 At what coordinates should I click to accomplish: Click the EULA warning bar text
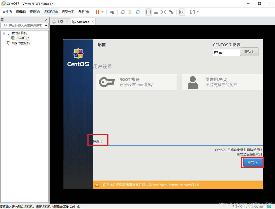[x=151, y=185]
